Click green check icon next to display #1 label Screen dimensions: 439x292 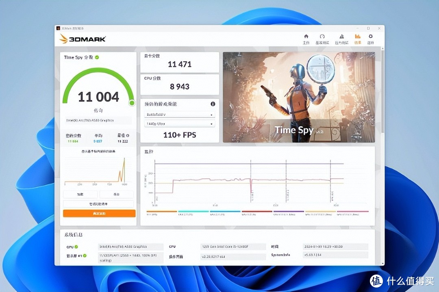pos(85,255)
